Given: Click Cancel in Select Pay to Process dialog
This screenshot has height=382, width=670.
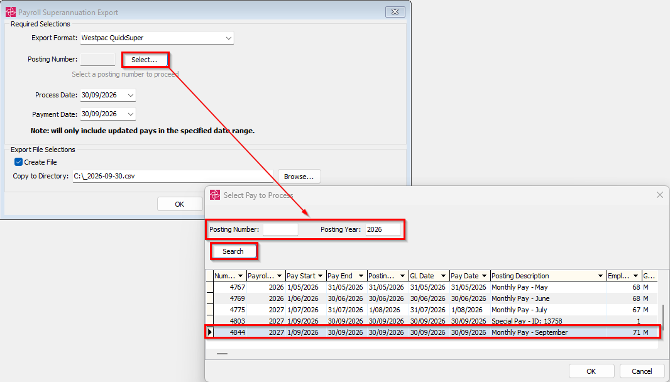Looking at the screenshot, I should 642,371.
